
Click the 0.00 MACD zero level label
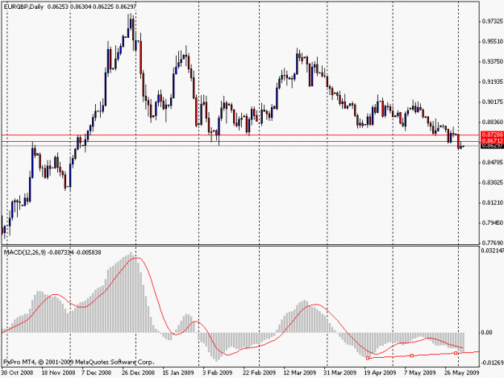click(x=487, y=332)
